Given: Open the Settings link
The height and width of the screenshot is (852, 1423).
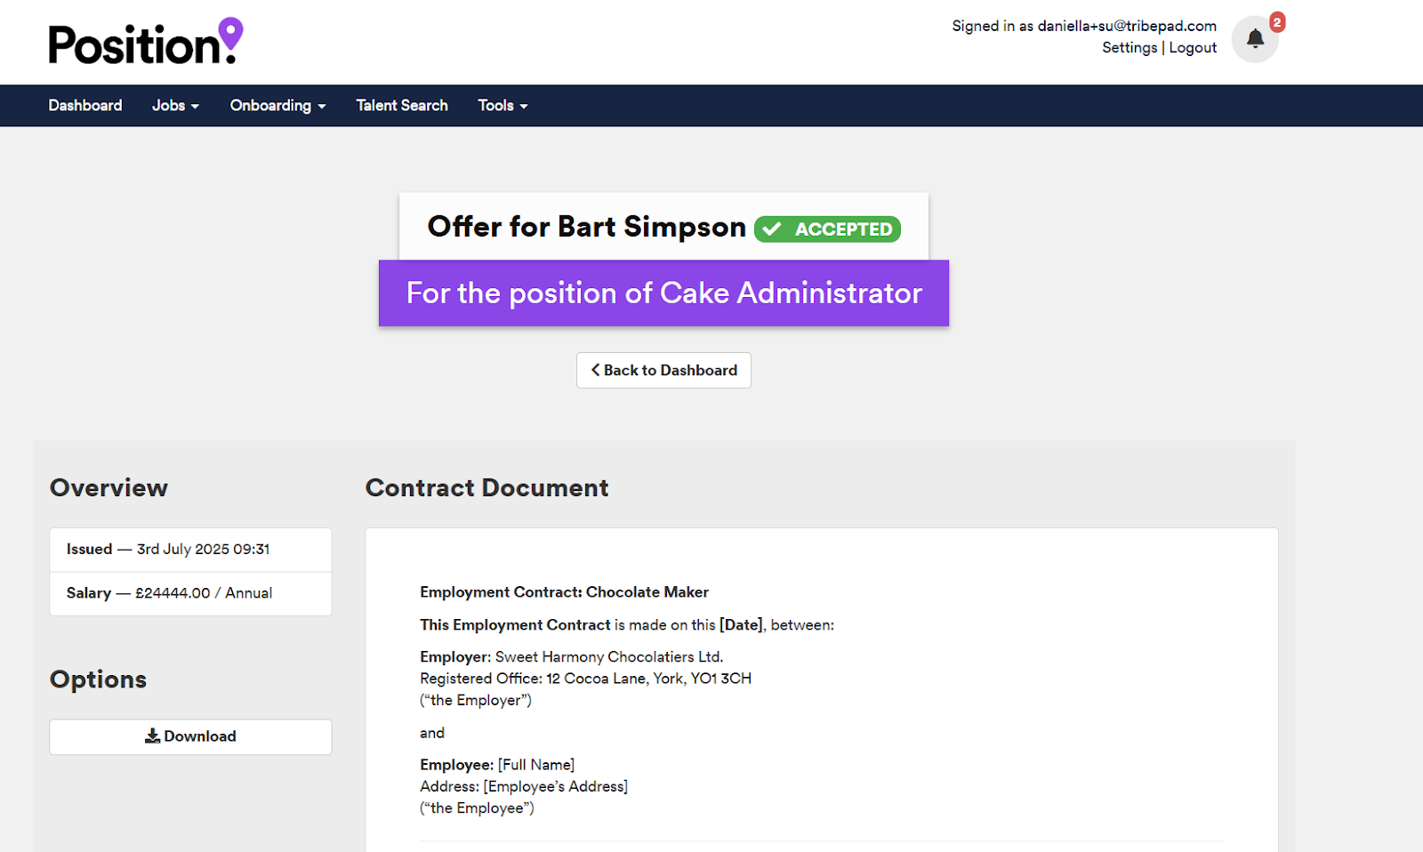Looking at the screenshot, I should tap(1130, 48).
